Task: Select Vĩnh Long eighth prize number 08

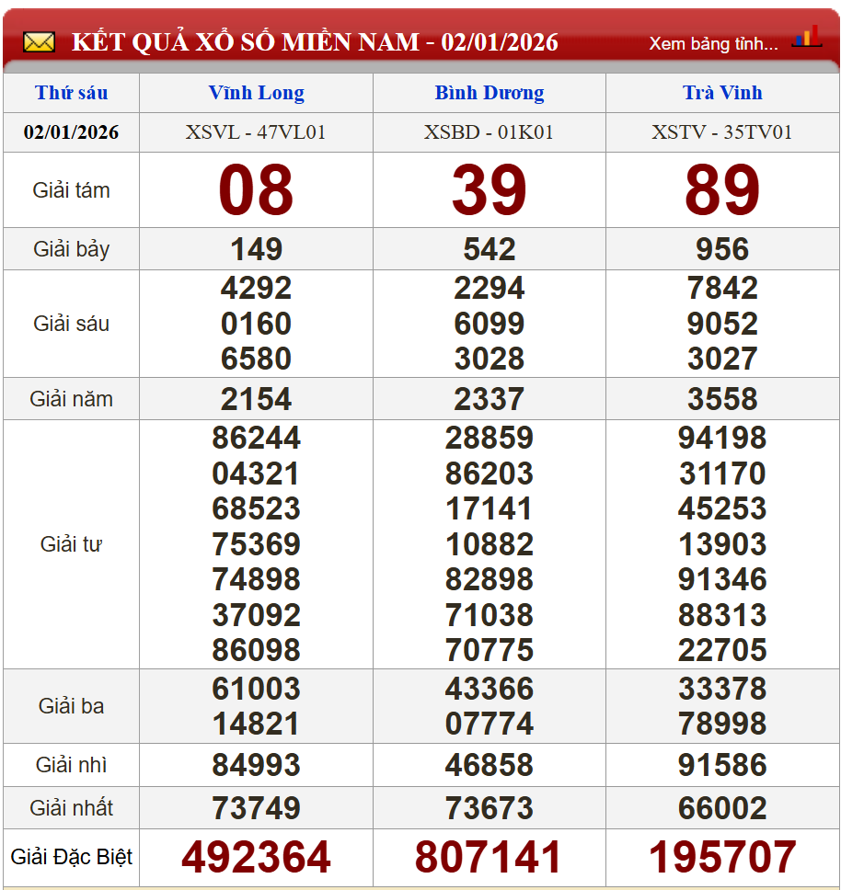Action: click(256, 190)
